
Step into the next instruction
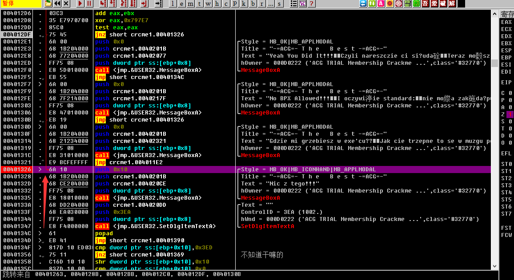tap(103, 4)
